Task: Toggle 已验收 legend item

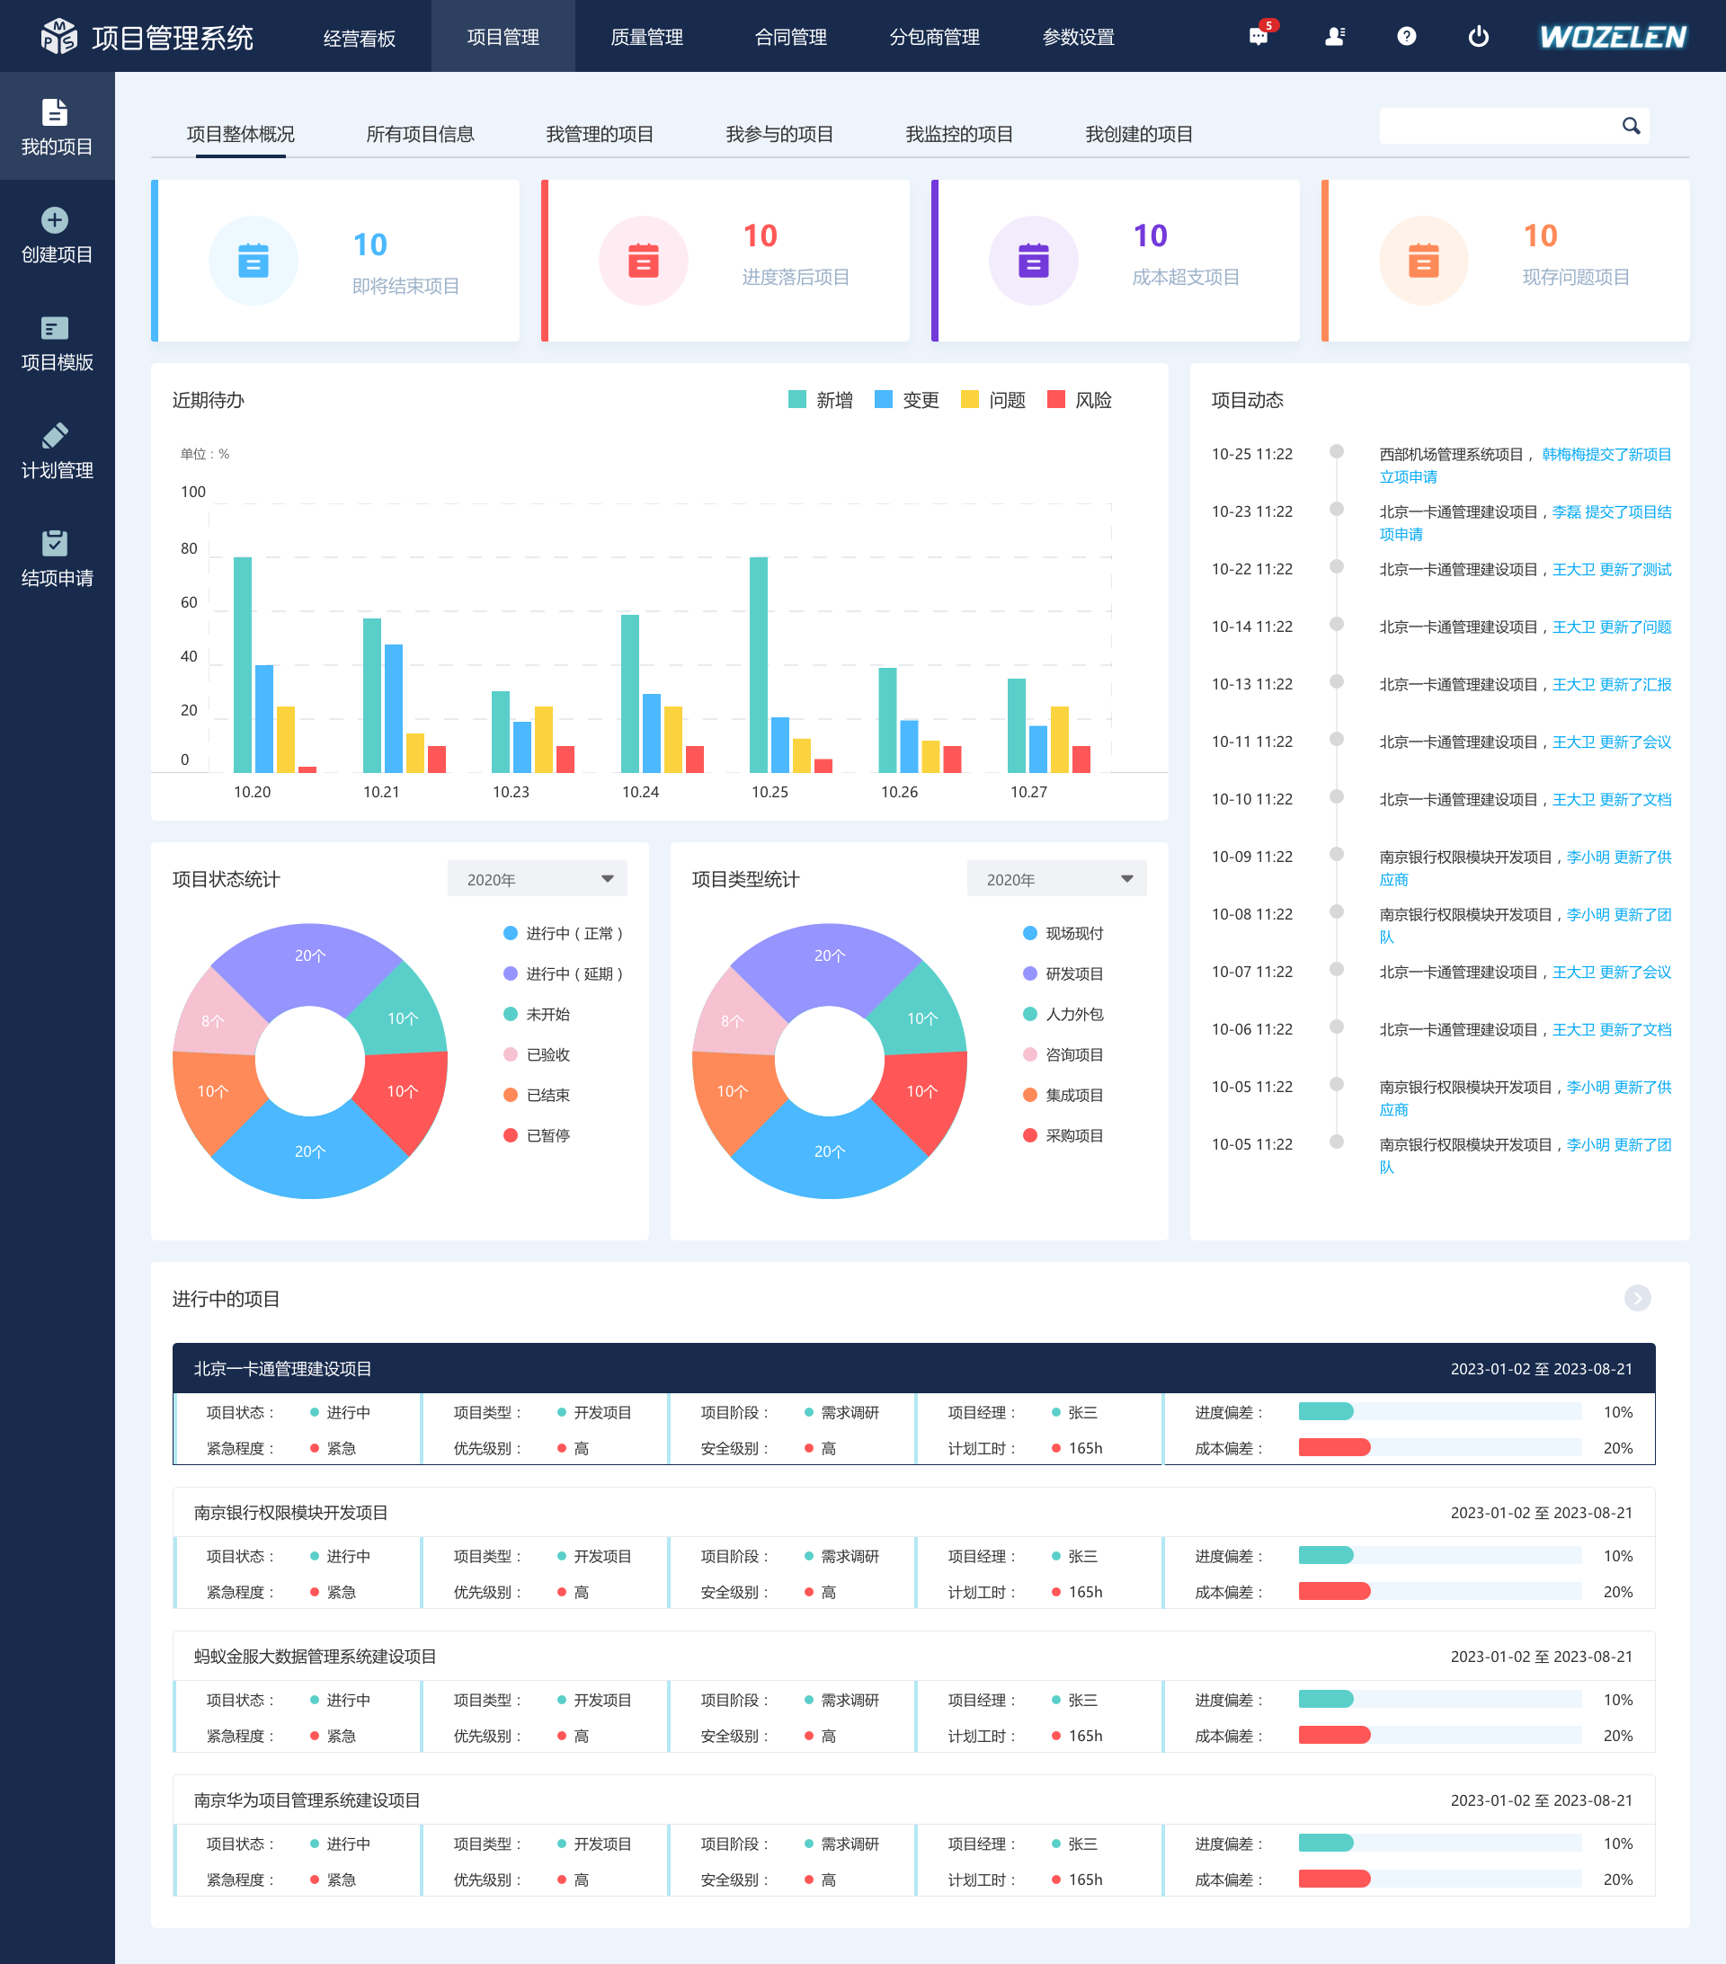Action: point(538,1054)
